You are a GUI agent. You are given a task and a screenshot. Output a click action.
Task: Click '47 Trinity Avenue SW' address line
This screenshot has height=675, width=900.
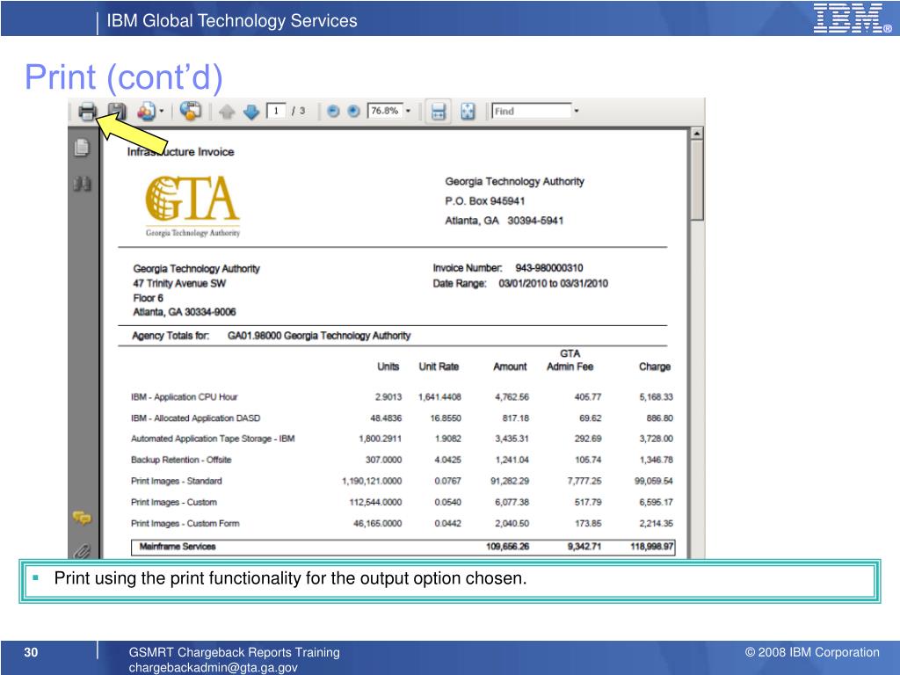pos(179,284)
